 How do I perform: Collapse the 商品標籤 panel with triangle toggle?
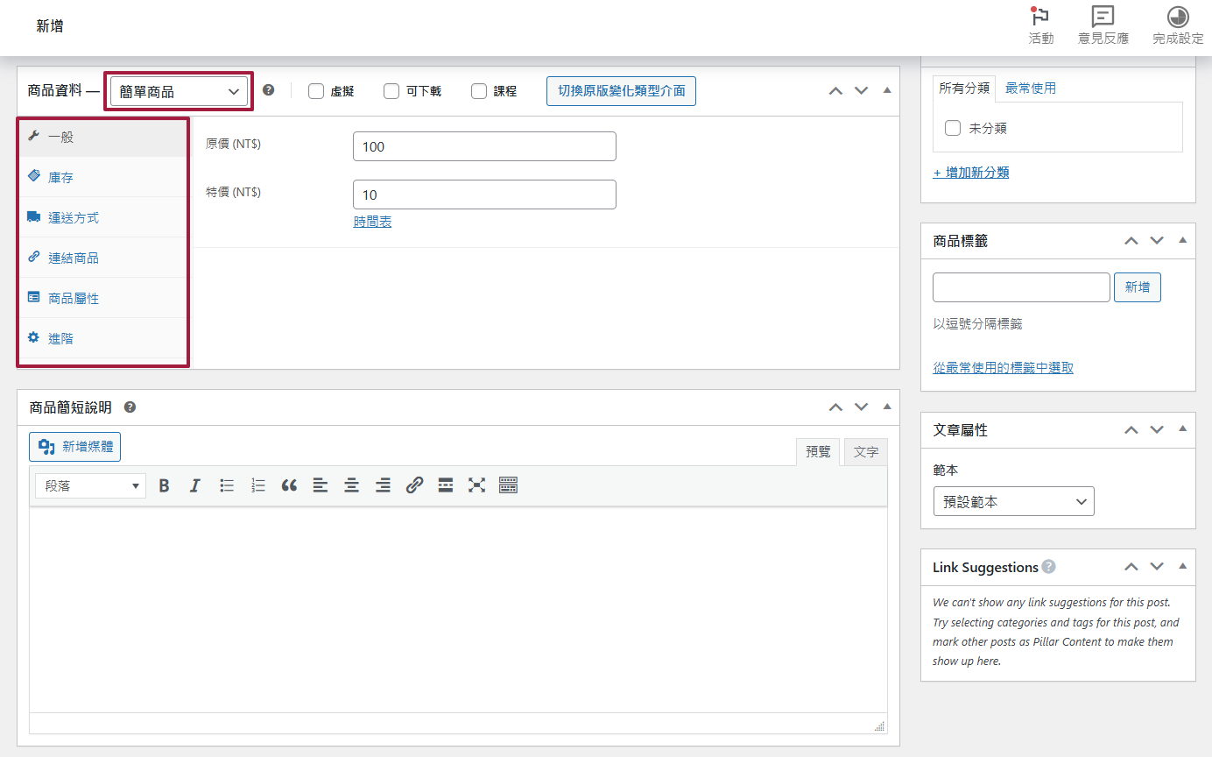coord(1182,240)
